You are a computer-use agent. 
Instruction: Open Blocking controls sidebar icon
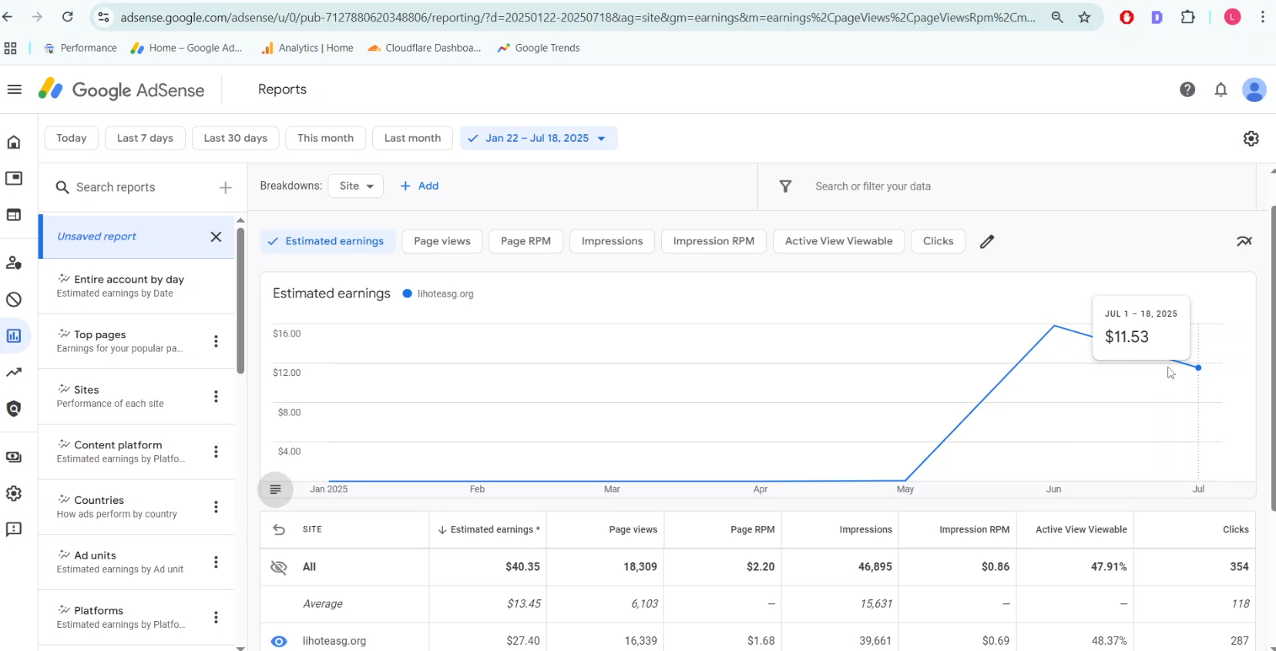[14, 299]
